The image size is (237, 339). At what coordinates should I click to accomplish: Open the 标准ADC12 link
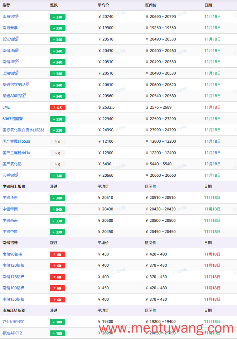coord(12,333)
